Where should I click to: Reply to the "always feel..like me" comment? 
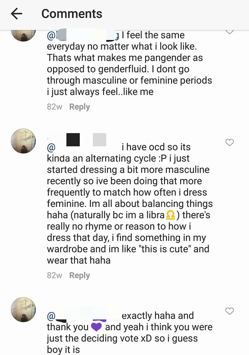80,106
